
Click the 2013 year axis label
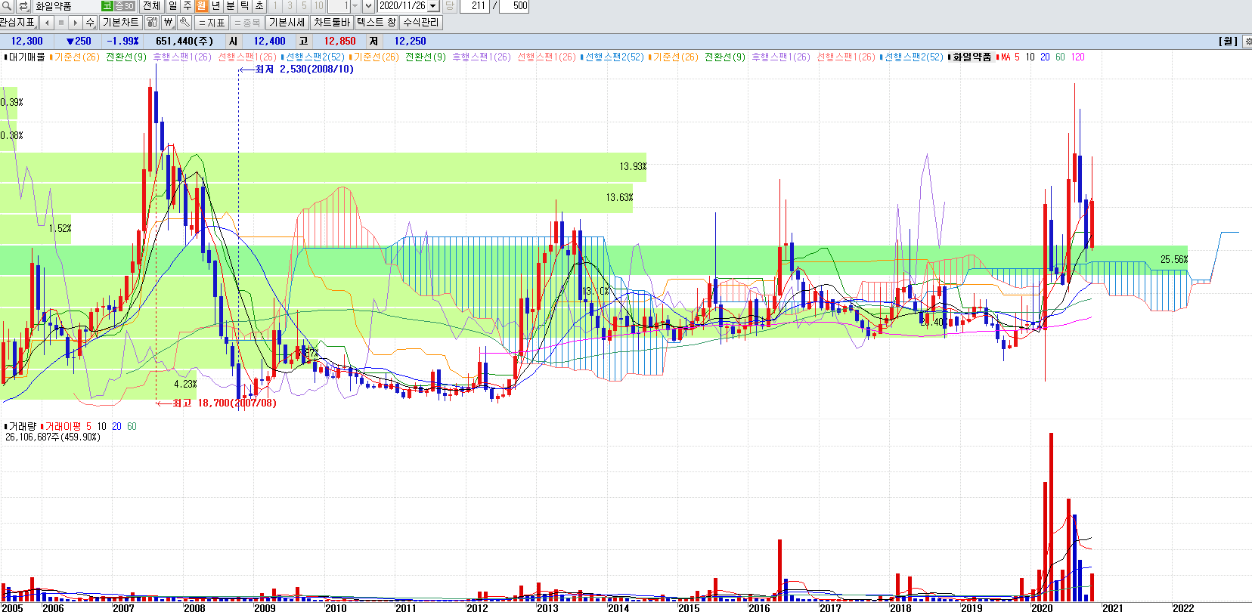click(x=547, y=608)
